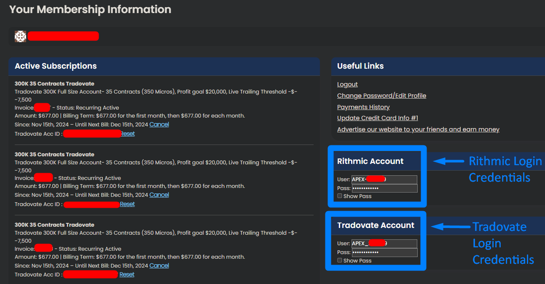Image resolution: width=545 pixels, height=284 pixels.
Task: Follow the Advertise our website link
Action: coord(418,129)
